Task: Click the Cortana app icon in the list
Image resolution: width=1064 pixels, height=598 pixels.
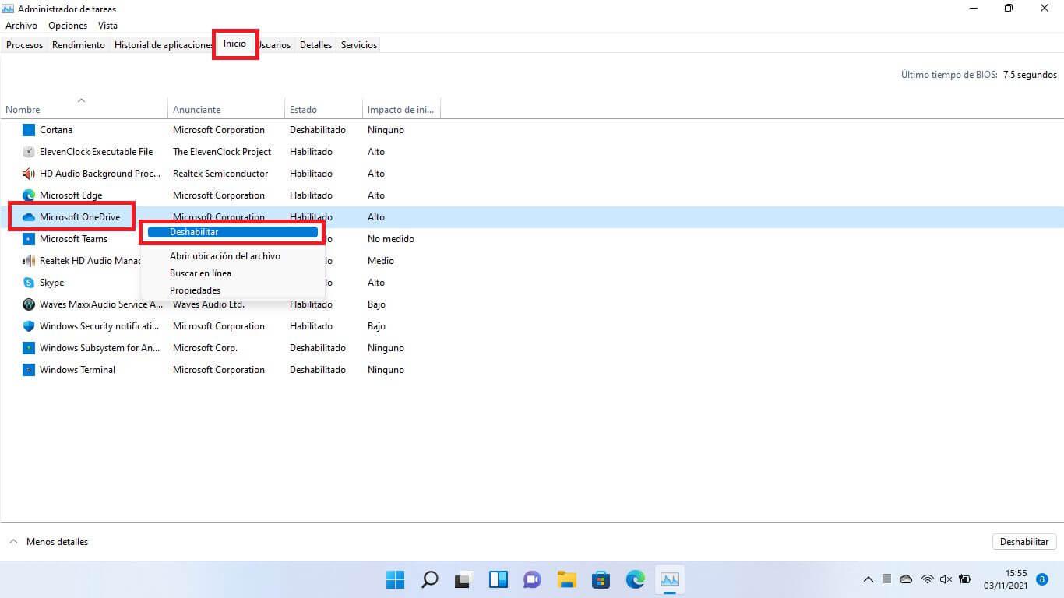Action: click(29, 130)
